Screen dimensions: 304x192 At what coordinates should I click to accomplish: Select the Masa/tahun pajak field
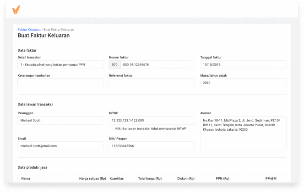(x=243, y=83)
